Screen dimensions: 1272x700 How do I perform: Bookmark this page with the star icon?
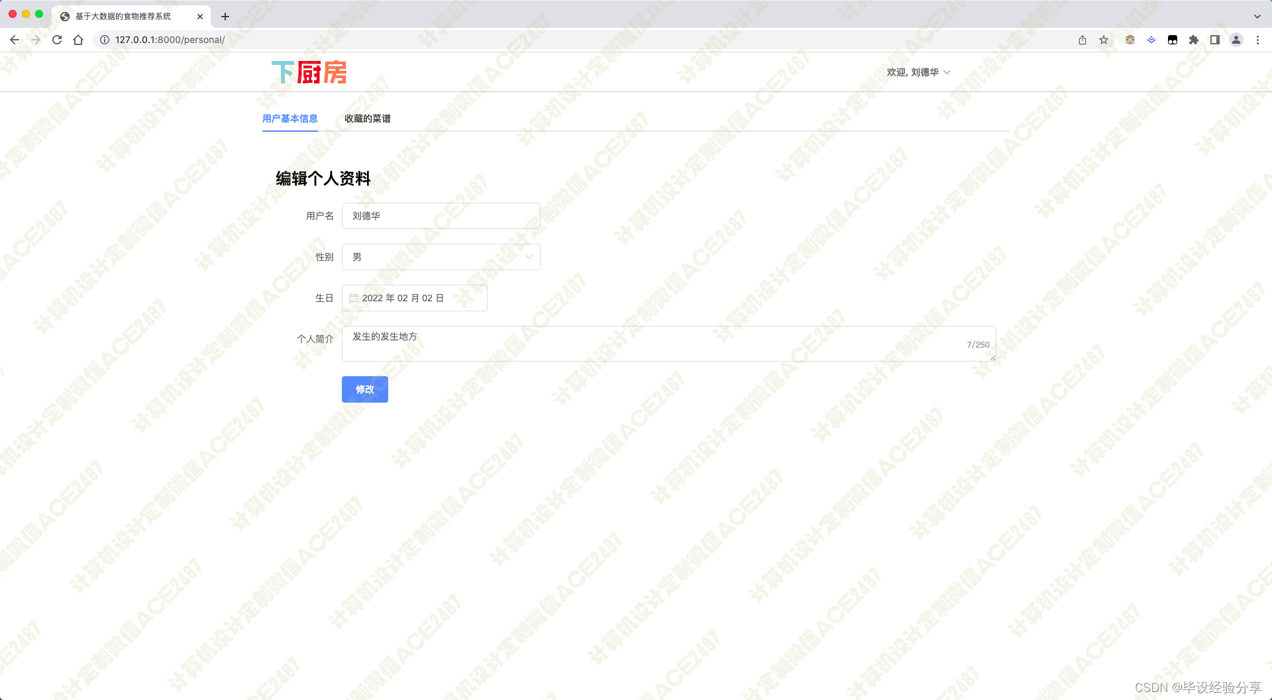pyautogui.click(x=1104, y=40)
